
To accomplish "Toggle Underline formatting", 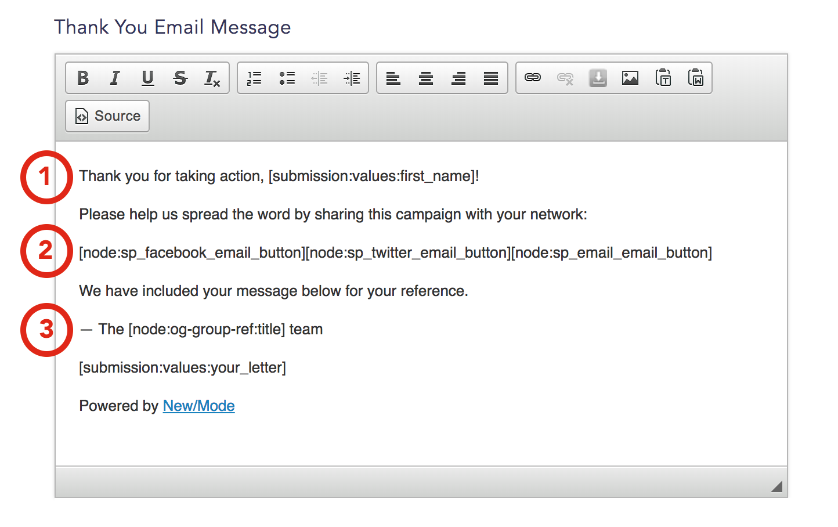I will tap(148, 78).
